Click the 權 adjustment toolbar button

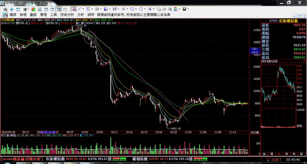[25, 9]
